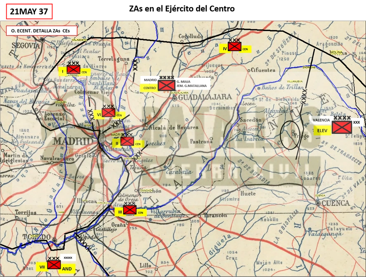
Task: Select the Toledo city circle marker
Action: point(54,240)
